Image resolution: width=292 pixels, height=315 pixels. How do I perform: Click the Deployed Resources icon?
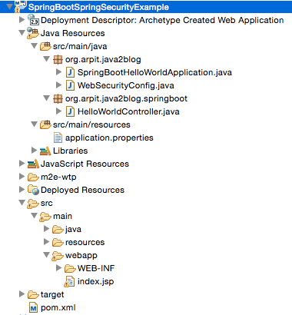tap(33, 190)
